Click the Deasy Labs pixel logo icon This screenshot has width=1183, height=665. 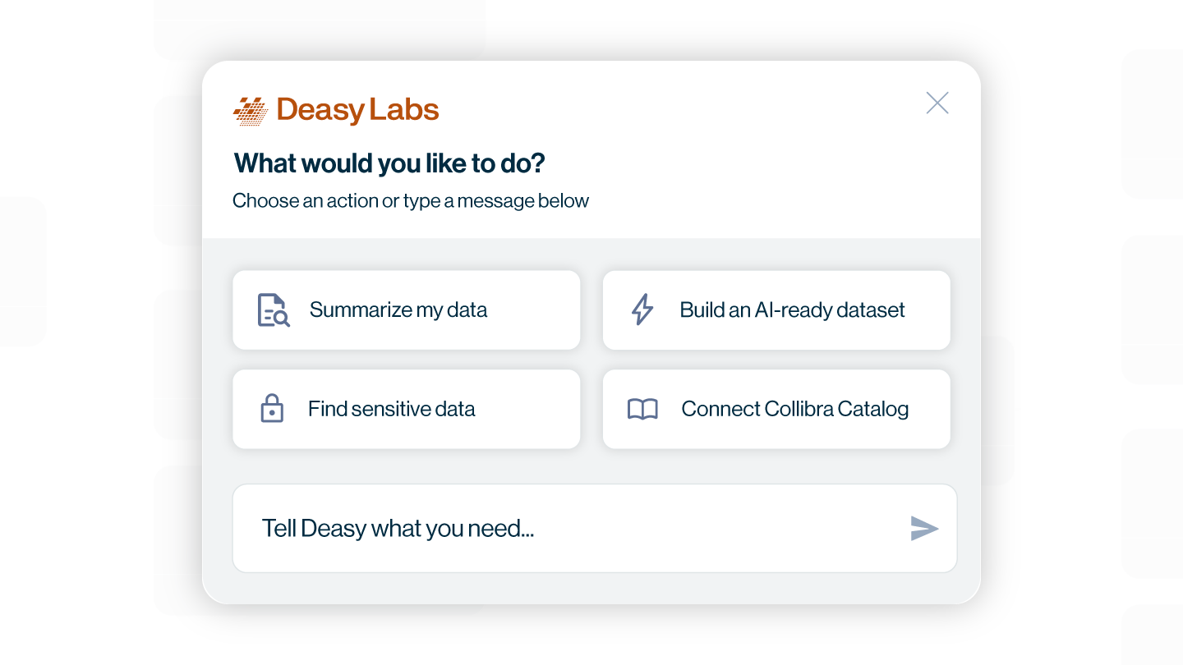(251, 109)
